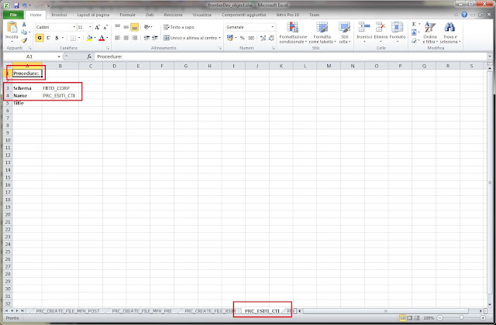Toggle center text alignment
This screenshot has width=496, height=325.
tap(126, 38)
